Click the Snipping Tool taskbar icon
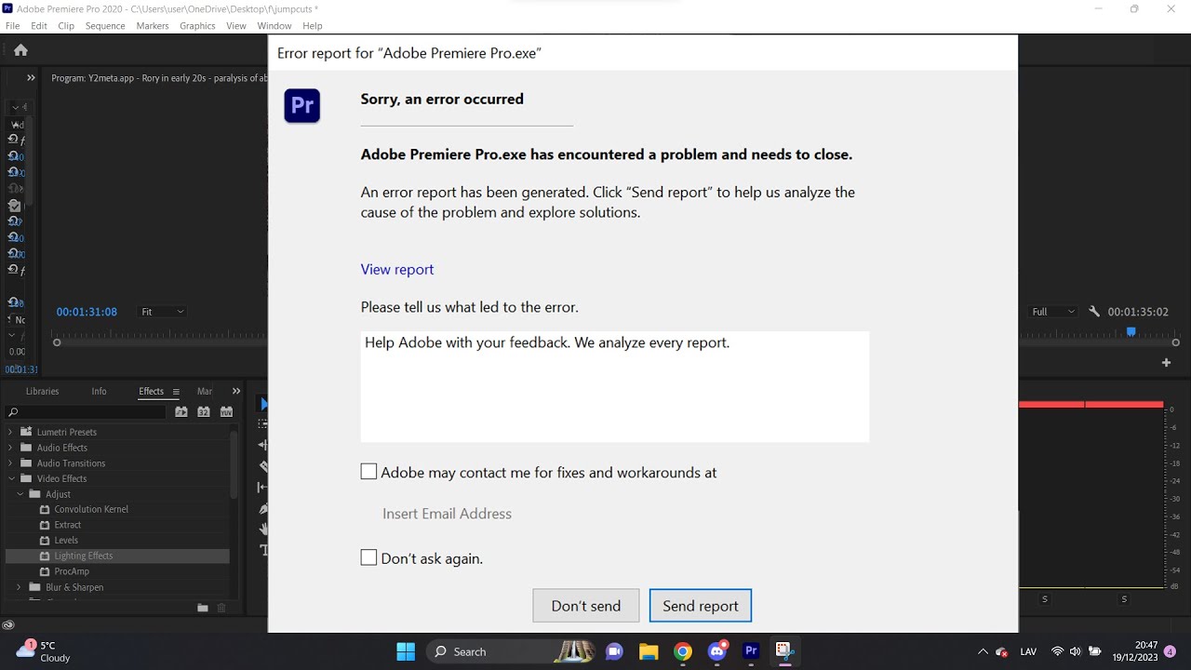Viewport: 1191px width, 670px height. 784,651
